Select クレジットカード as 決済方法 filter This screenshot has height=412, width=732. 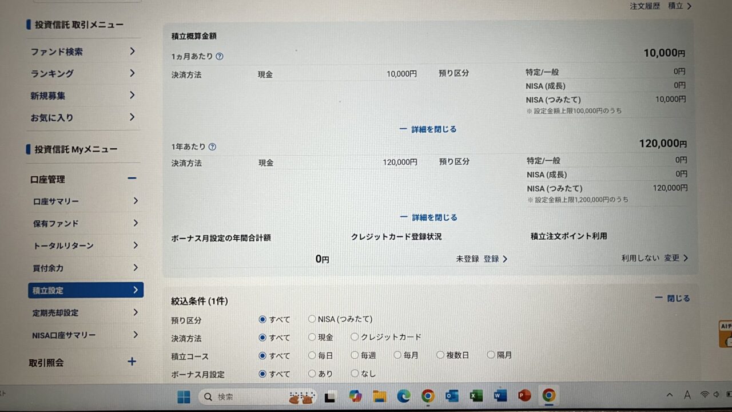[x=355, y=337]
